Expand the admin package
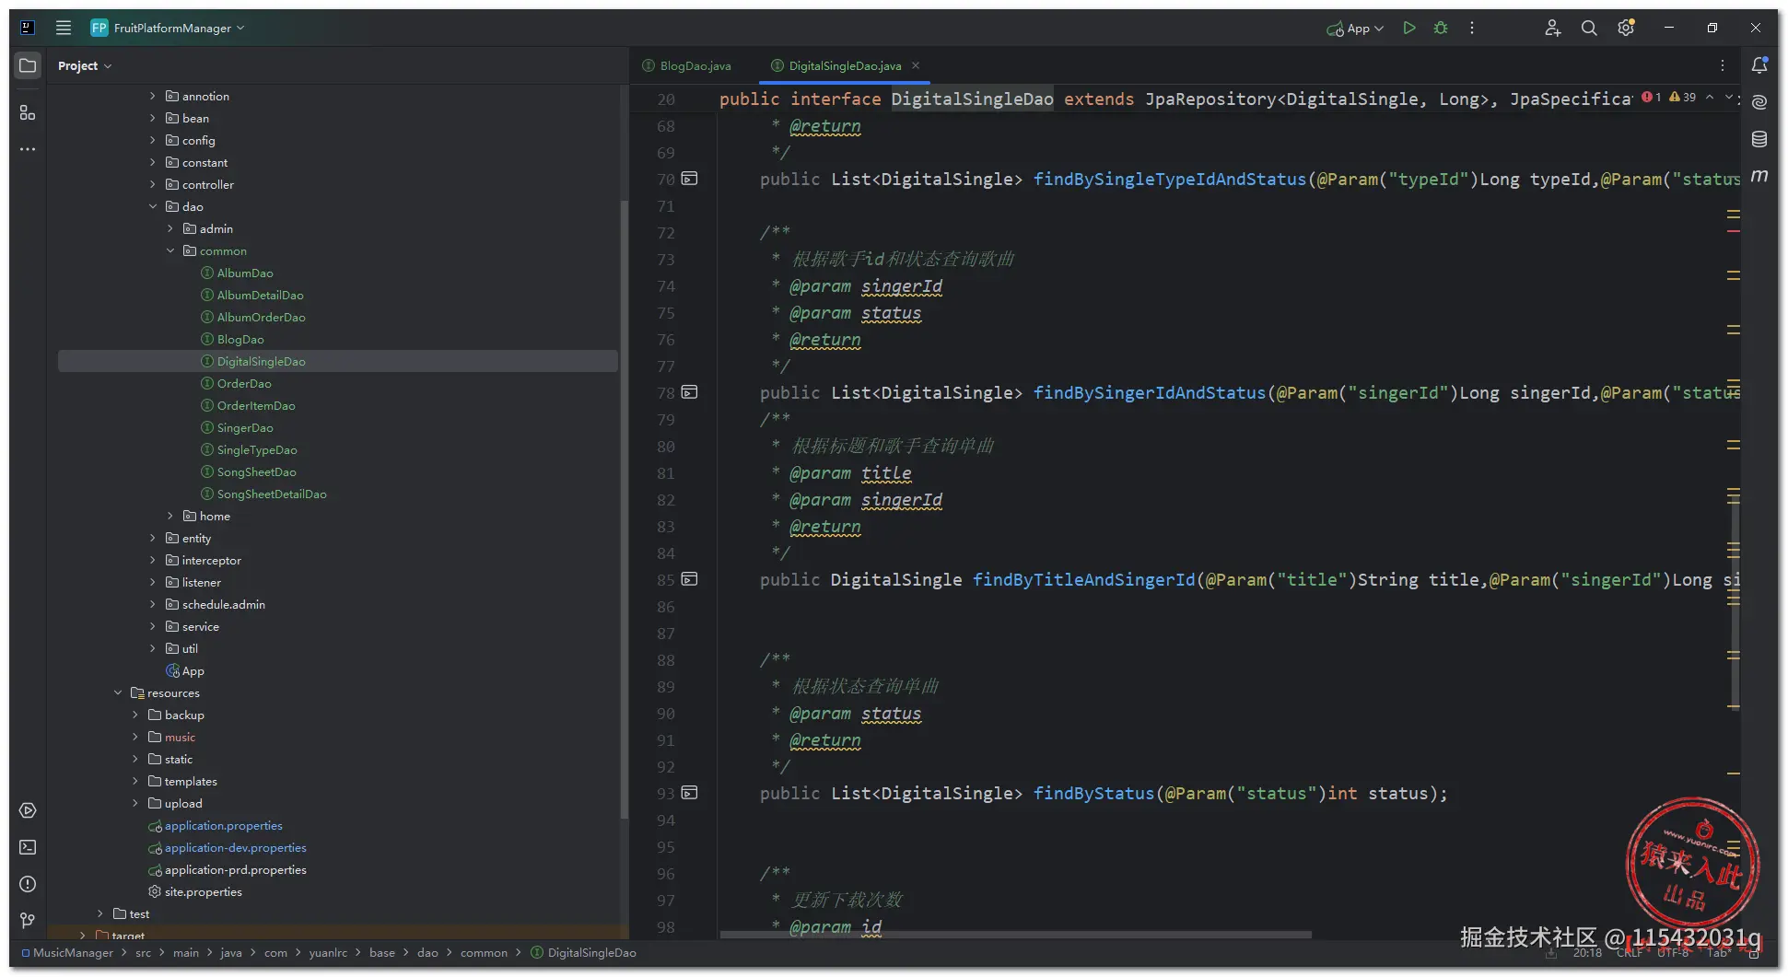 pos(170,228)
